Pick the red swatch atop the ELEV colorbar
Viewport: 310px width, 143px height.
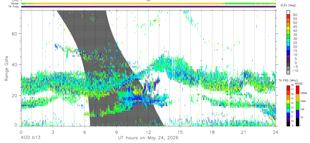288,16
